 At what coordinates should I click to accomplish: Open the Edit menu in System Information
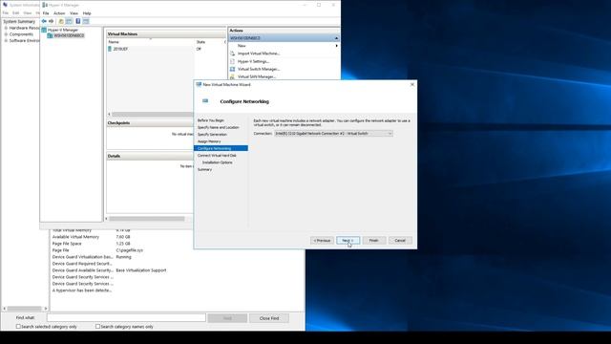15,12
